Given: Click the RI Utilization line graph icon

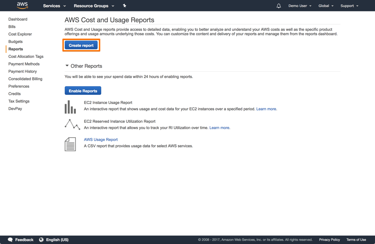Looking at the screenshot, I should tap(72, 125).
